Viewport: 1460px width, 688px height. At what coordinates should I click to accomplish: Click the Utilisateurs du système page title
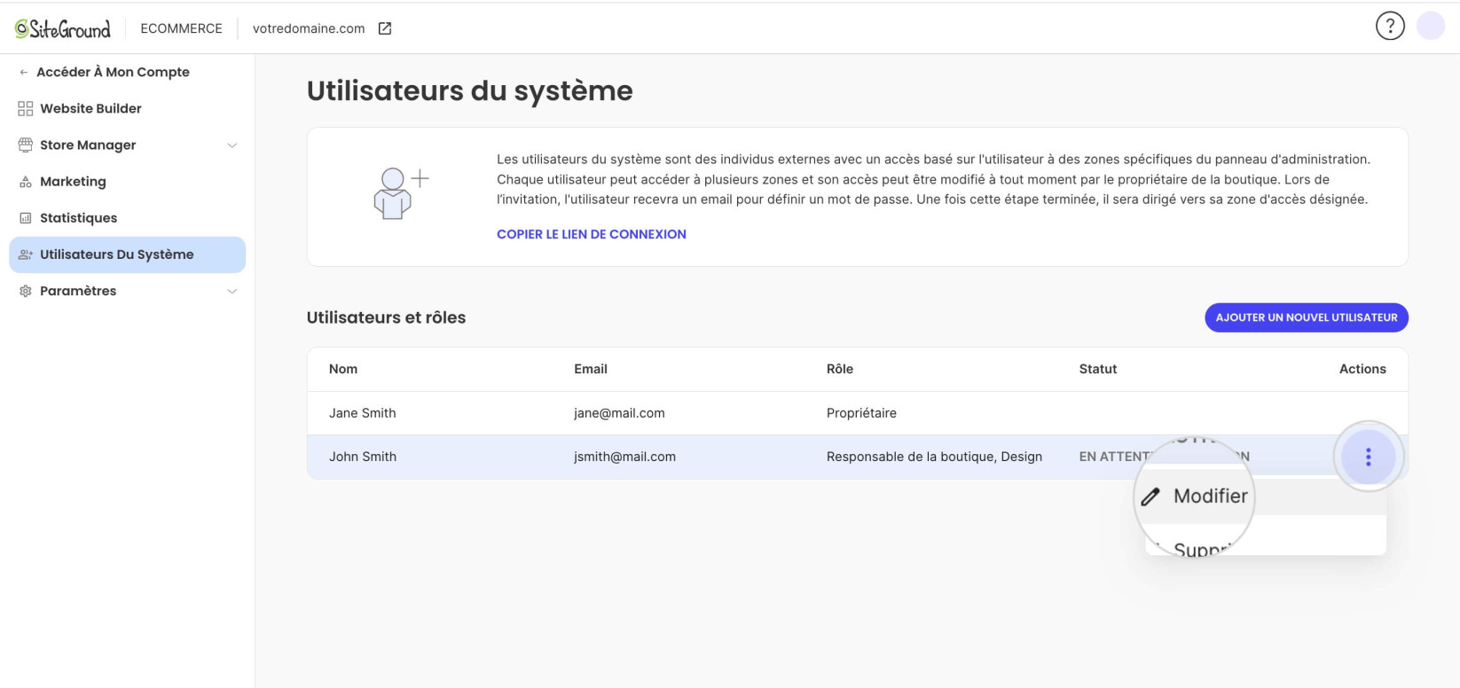pyautogui.click(x=470, y=90)
